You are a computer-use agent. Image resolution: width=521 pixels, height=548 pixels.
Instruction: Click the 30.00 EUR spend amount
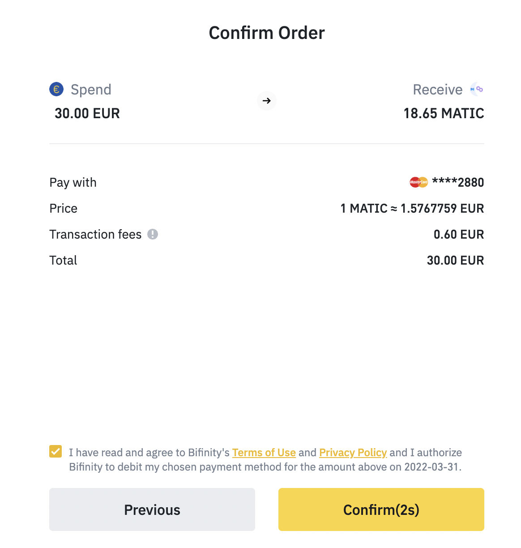click(87, 113)
